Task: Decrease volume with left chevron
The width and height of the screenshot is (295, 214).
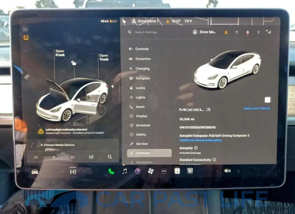Action: coord(218,171)
